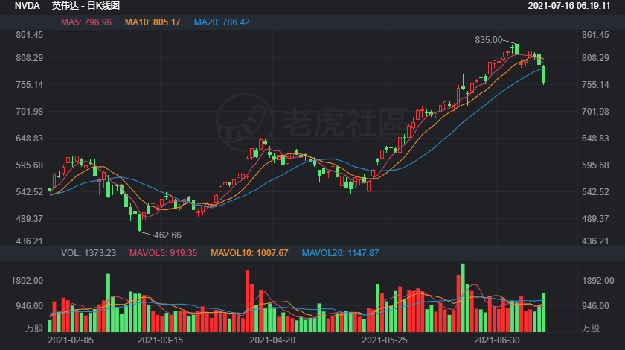Click the left axis 648.83 price label
Viewport: 625px width, 350px height.
pyautogui.click(x=30, y=138)
